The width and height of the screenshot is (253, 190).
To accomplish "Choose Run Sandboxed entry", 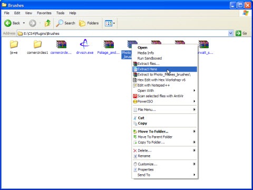I will pyautogui.click(x=164, y=58).
